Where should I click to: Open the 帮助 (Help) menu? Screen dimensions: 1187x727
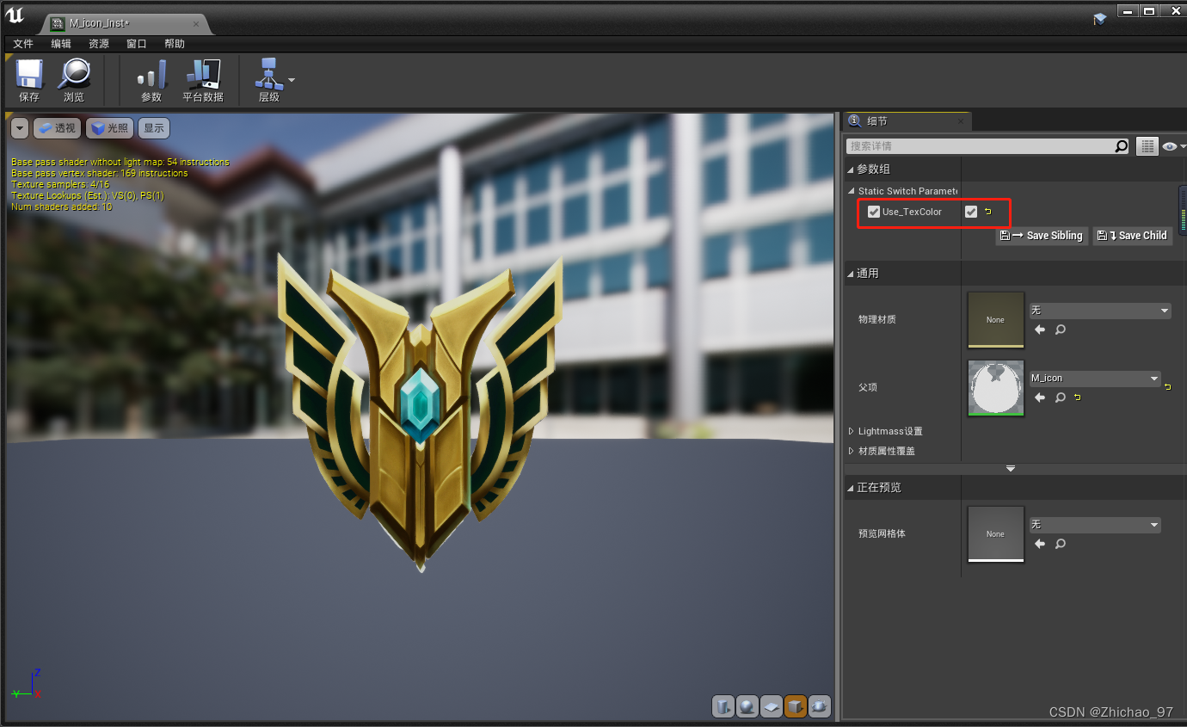click(175, 44)
